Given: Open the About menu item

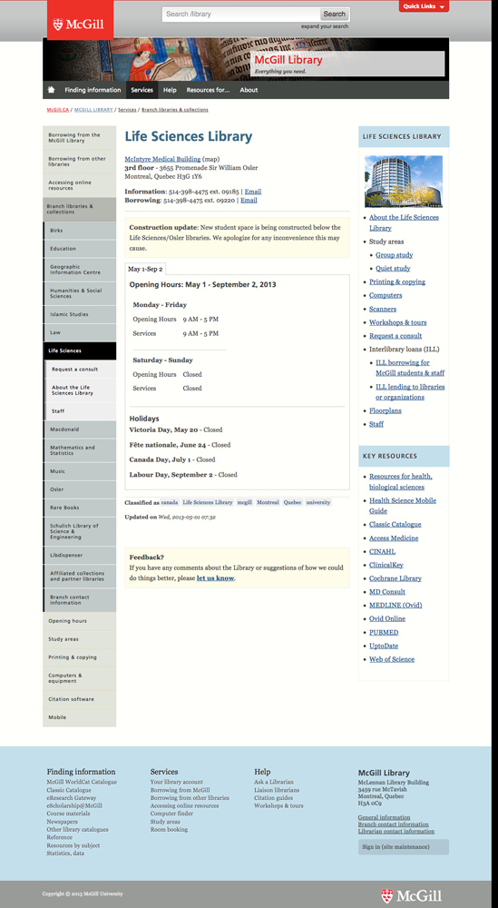Looking at the screenshot, I should point(249,90).
